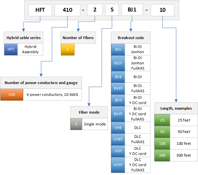Click the Length, examples header

pos(176,108)
